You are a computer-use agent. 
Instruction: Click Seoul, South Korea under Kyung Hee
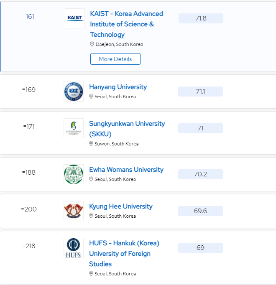115,216
